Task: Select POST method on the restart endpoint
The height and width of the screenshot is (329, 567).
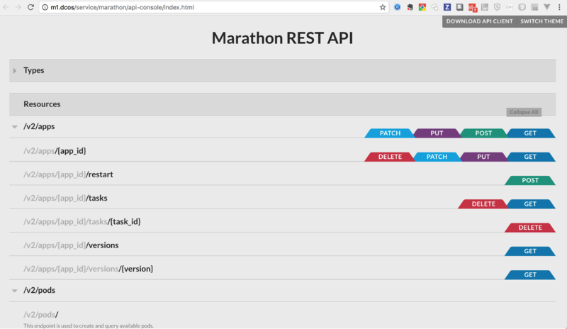Action: 530,181
